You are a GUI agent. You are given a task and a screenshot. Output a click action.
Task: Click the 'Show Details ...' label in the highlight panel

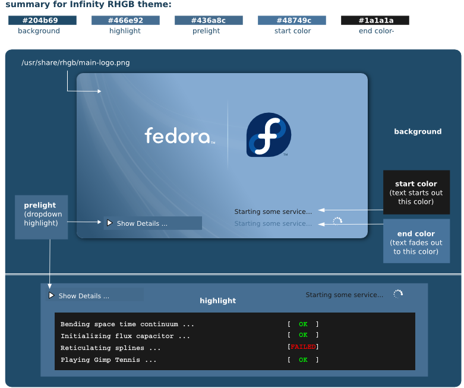point(84,296)
